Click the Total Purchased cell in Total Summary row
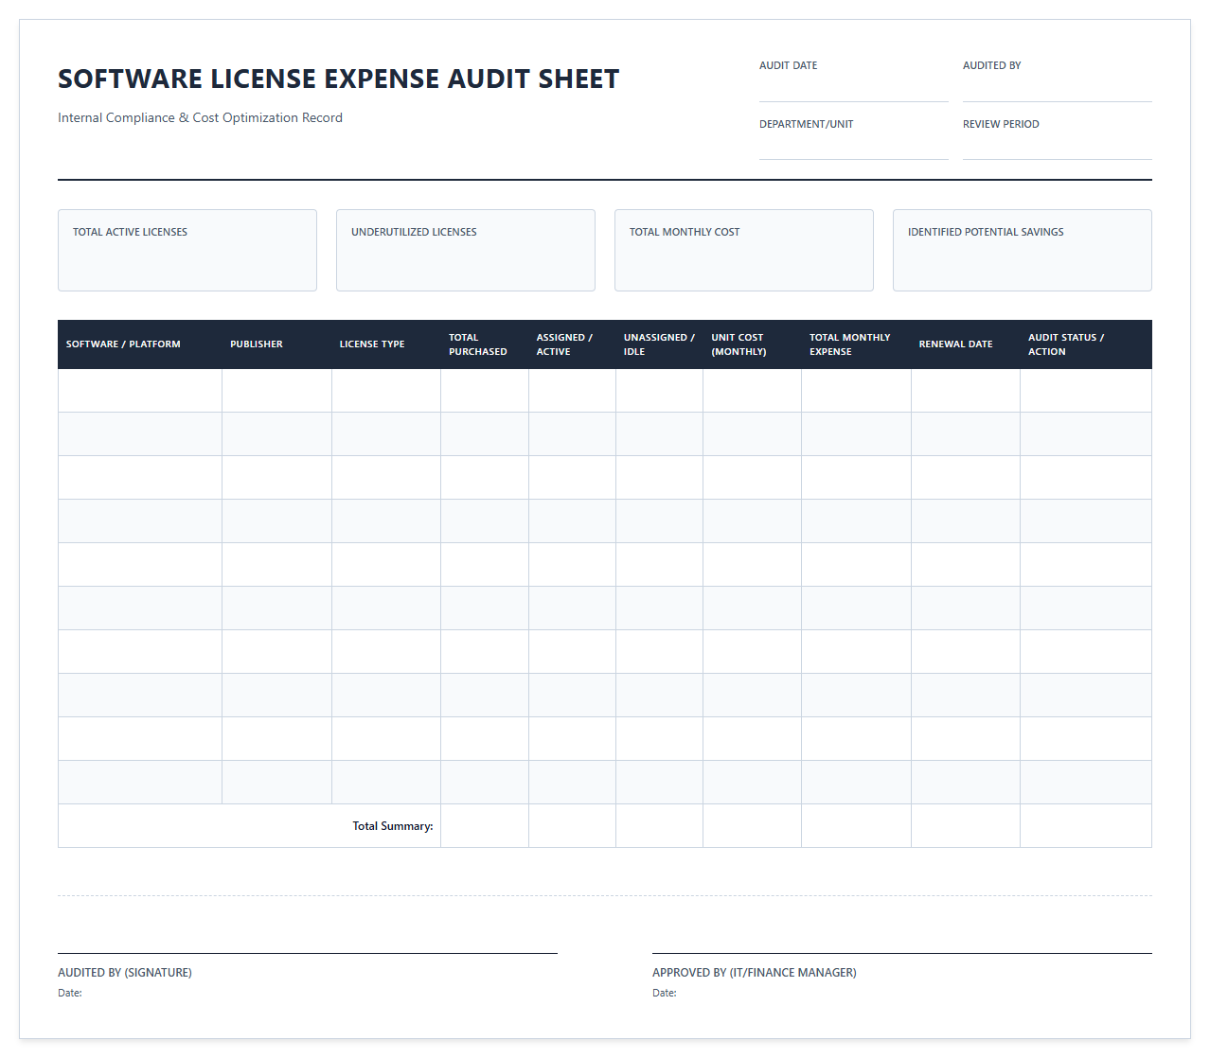 [x=485, y=826]
